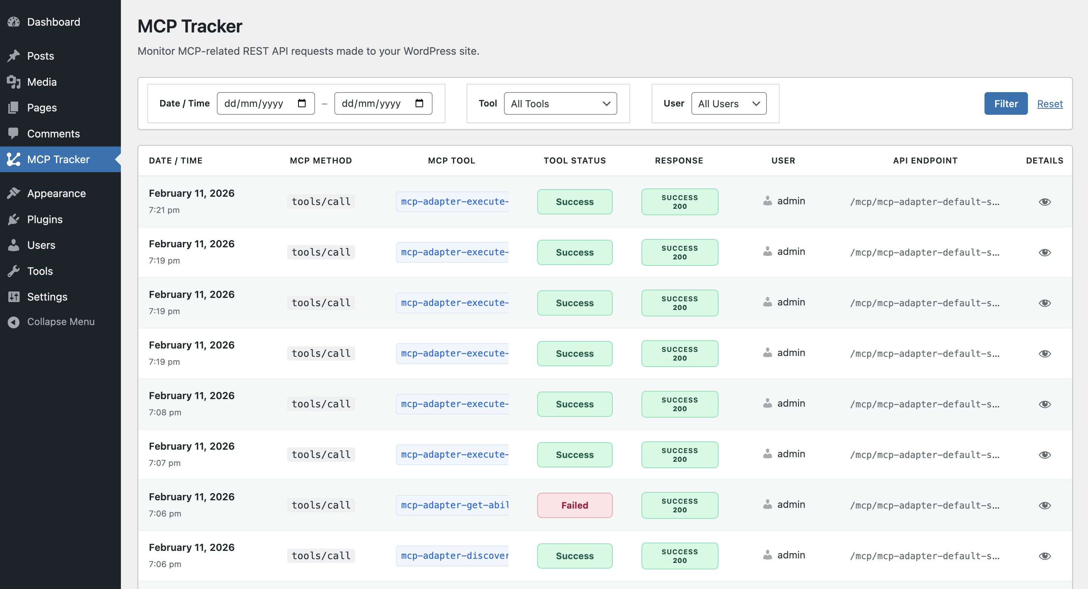Screen dimensions: 1088x589
Task: Open the Users menu item
Action: (x=41, y=245)
